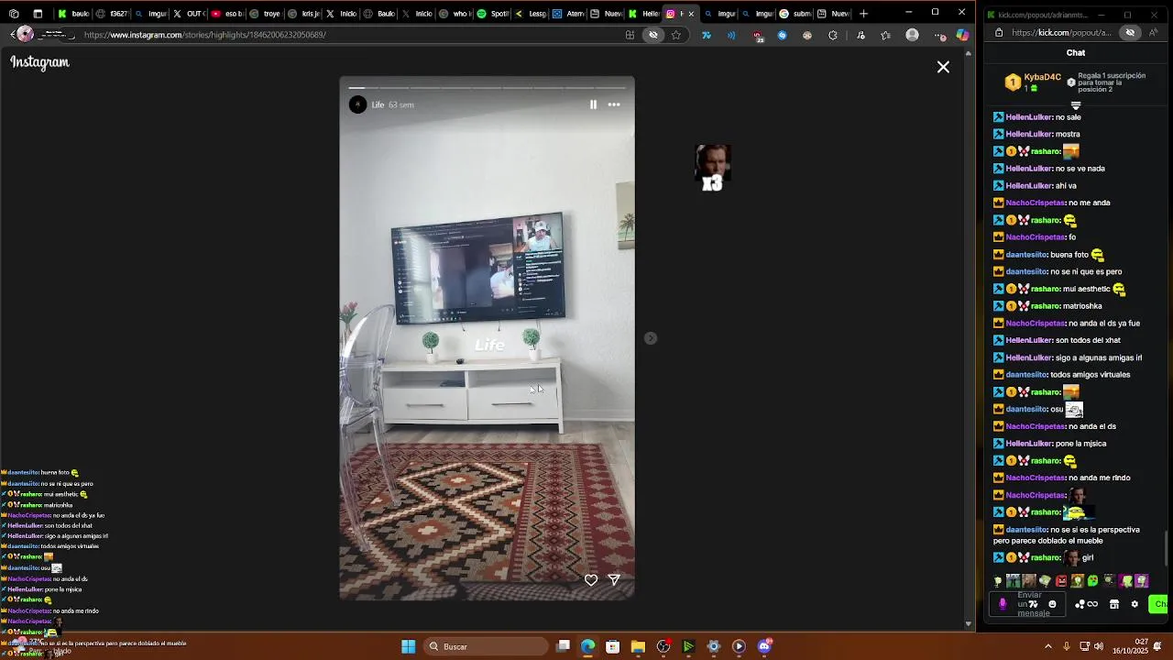This screenshot has width=1173, height=660.
Task: Send the message with the green Chat button
Action: (1159, 604)
